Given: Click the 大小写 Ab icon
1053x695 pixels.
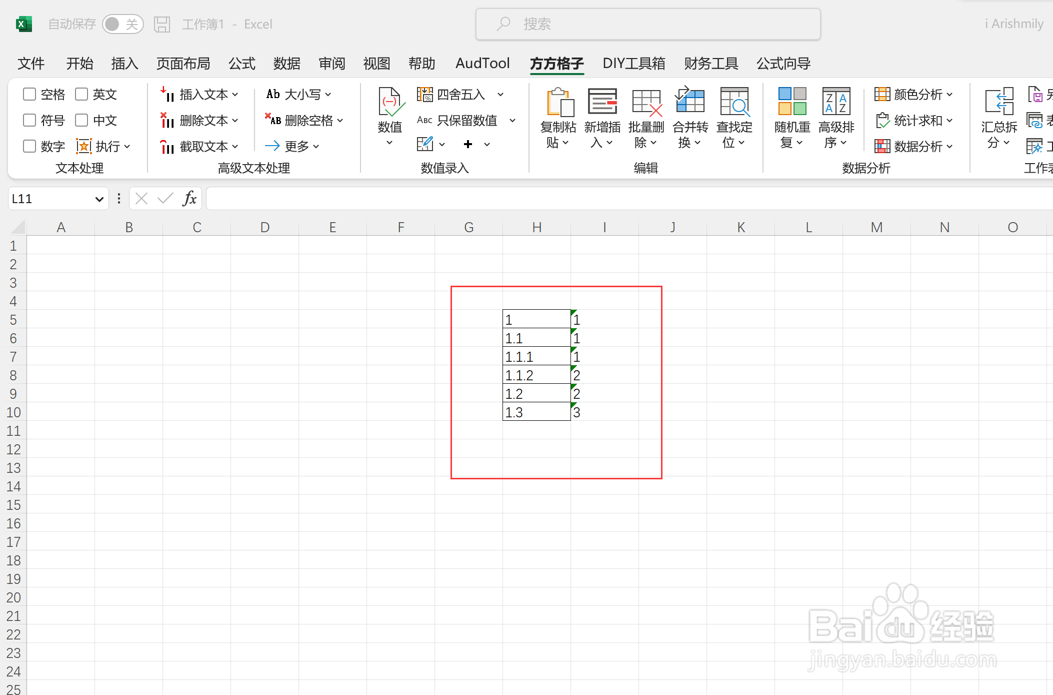Looking at the screenshot, I should click(x=273, y=94).
